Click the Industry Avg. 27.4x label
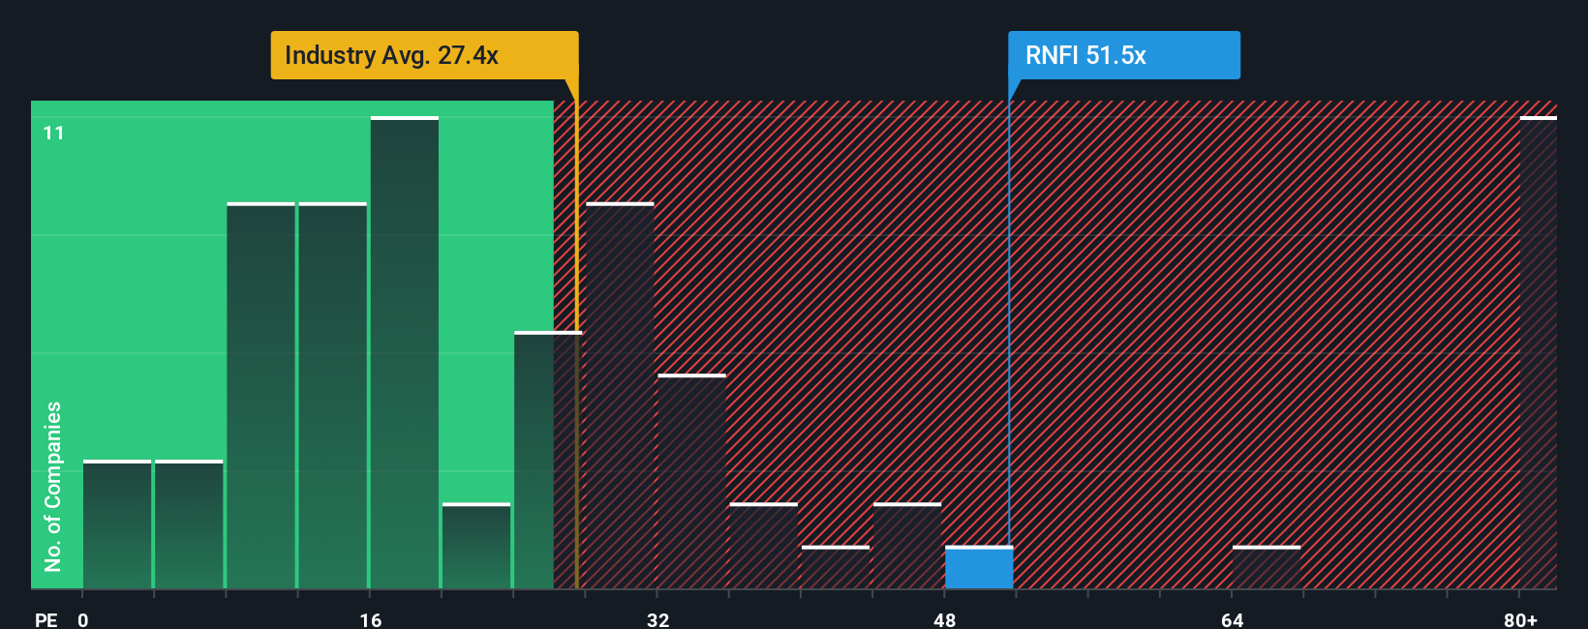 click(424, 55)
